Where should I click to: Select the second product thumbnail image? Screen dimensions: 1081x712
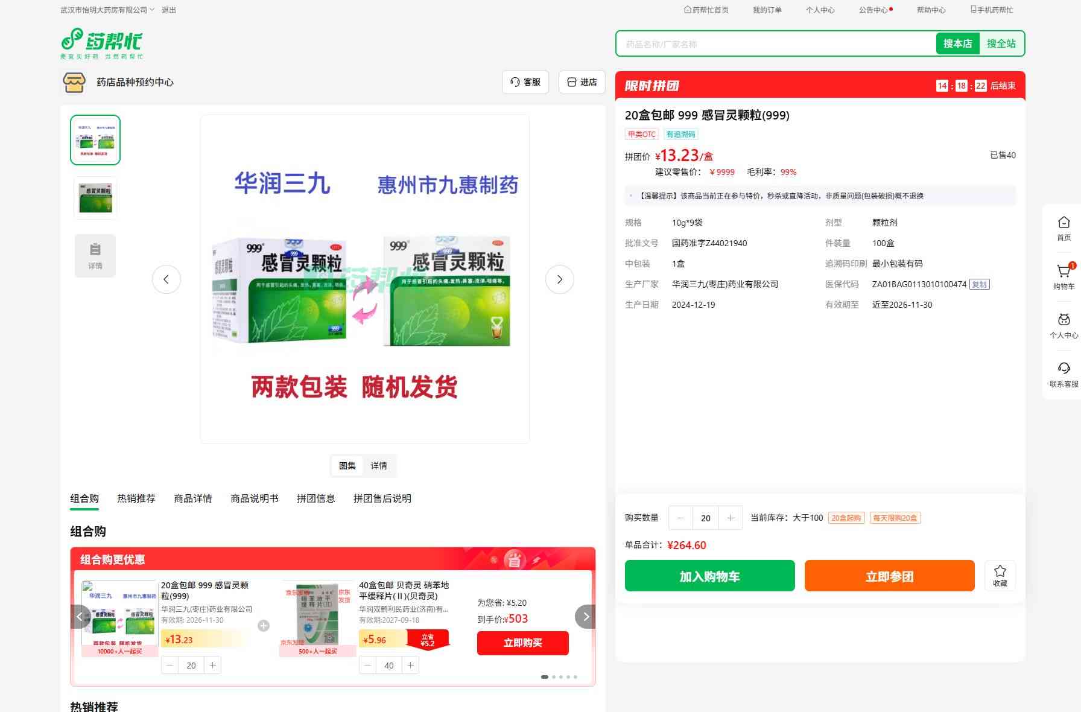click(95, 198)
